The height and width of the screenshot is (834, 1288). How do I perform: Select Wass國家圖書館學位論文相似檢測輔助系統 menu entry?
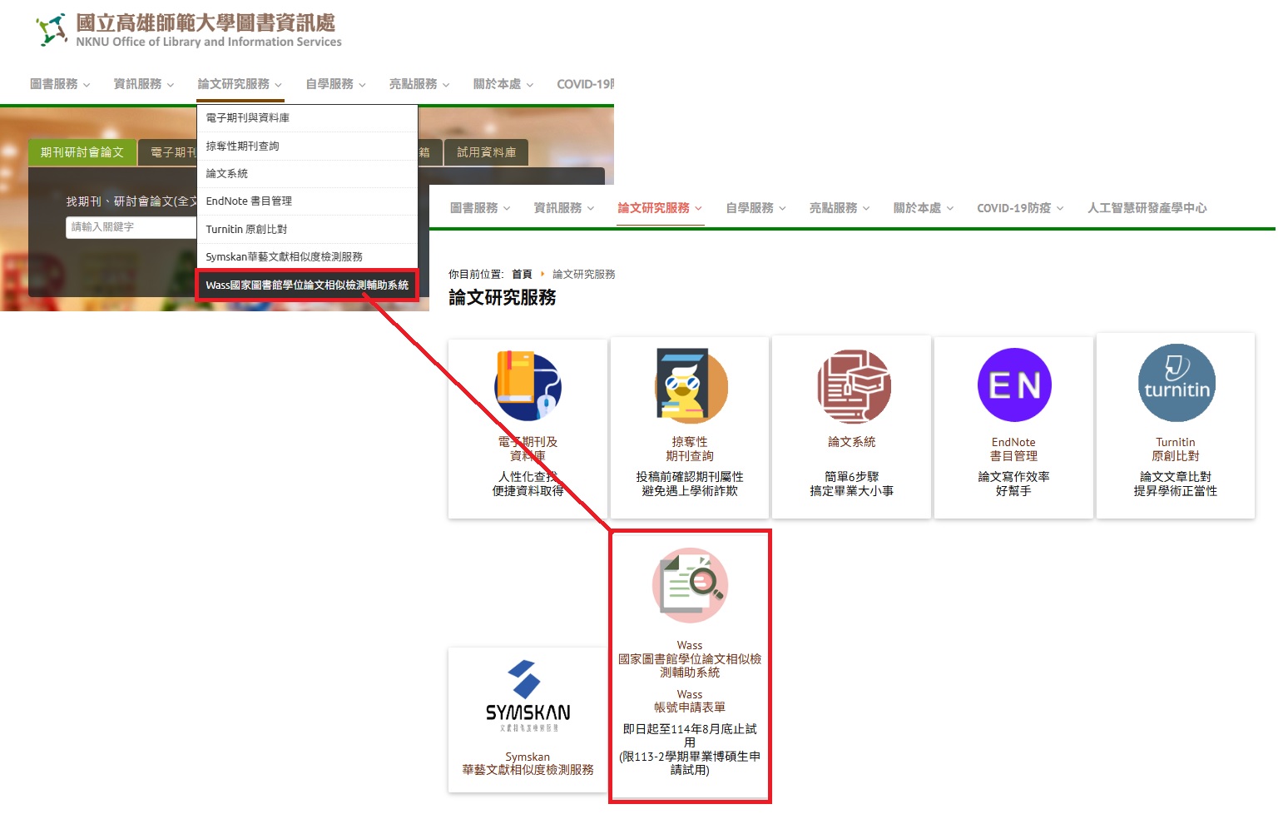point(307,285)
